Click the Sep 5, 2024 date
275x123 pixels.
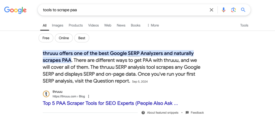(140, 82)
